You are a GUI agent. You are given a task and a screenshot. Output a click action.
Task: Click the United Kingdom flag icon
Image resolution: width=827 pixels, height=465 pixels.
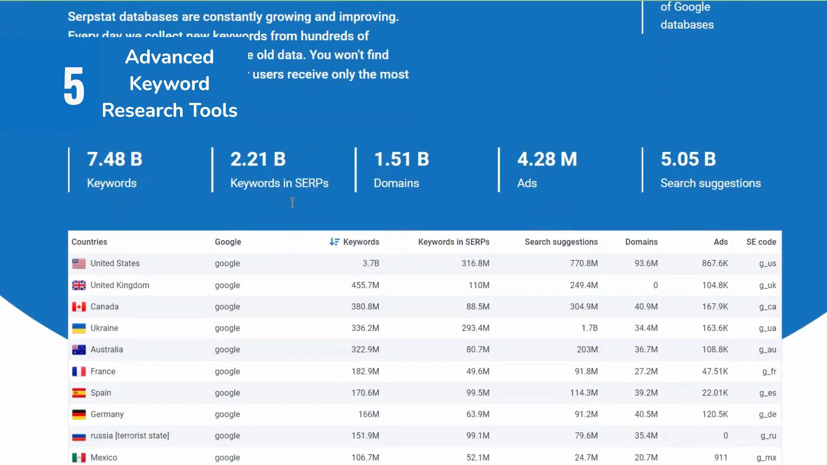coord(79,285)
